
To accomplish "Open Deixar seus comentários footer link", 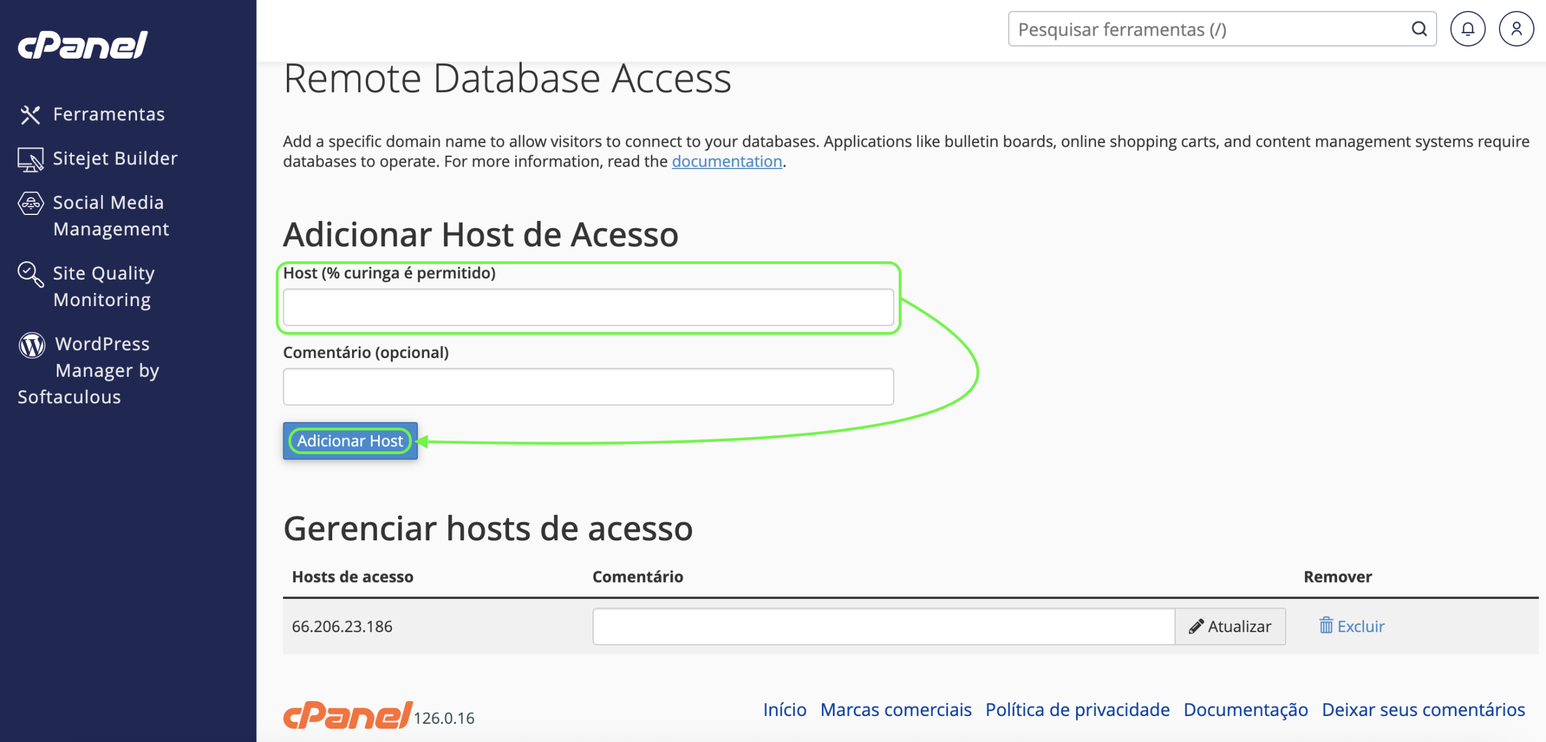I will tap(1423, 709).
